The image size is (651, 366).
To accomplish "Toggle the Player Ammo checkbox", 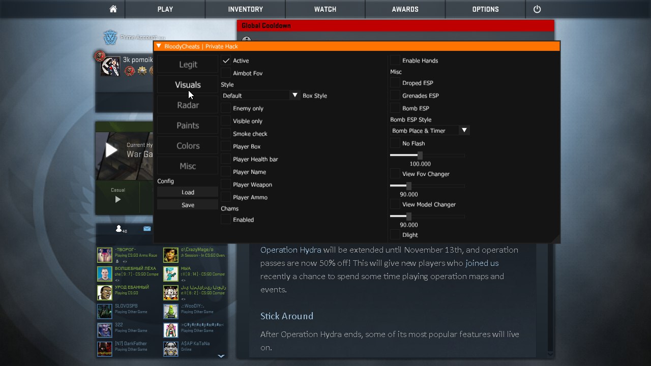I will click(226, 197).
